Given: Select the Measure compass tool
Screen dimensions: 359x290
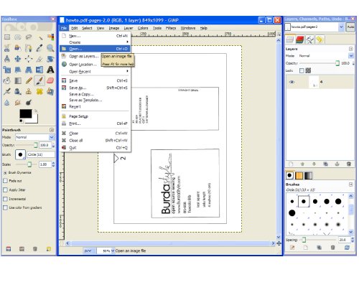Looking at the screenshot, I should tap(7, 59).
